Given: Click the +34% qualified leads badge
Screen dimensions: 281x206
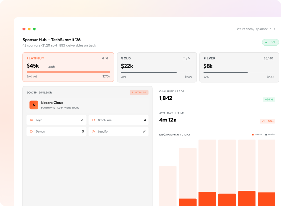Looking at the screenshot, I should pos(269,99).
